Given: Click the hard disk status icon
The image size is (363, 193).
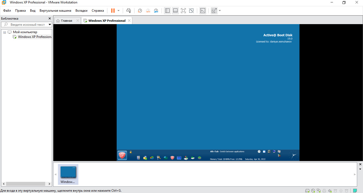Looking at the screenshot, I should [x=307, y=190].
